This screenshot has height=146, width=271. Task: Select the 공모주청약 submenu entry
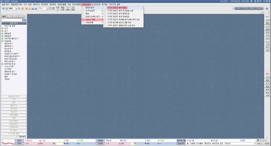[92, 8]
